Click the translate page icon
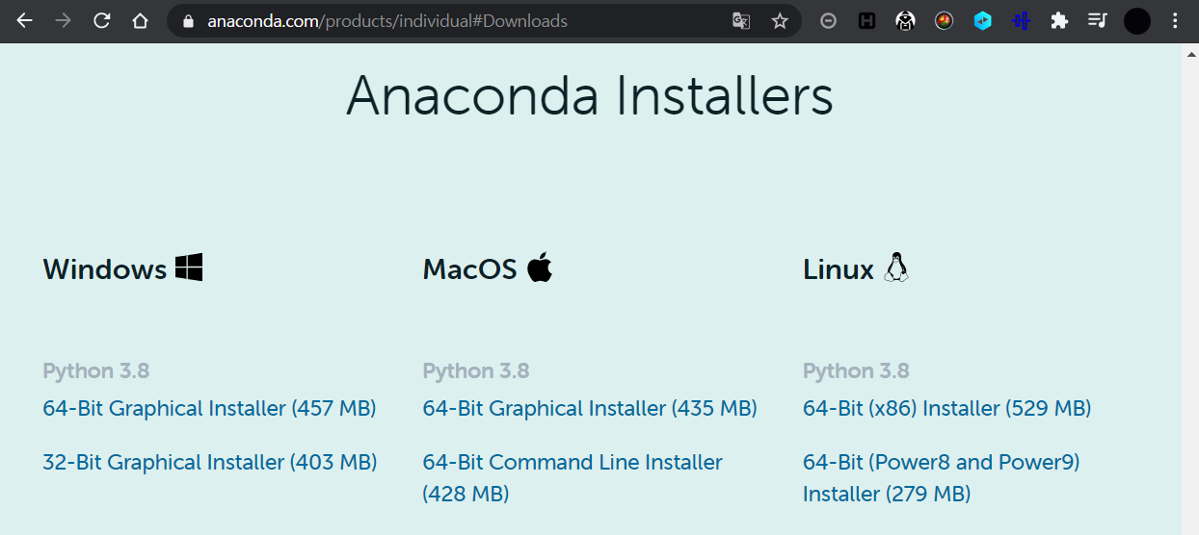 point(741,20)
